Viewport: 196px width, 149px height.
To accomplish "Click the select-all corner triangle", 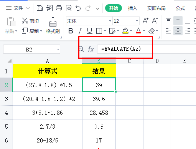I will (10, 61).
